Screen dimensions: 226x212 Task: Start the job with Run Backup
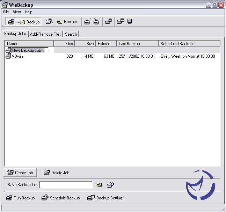(21, 198)
